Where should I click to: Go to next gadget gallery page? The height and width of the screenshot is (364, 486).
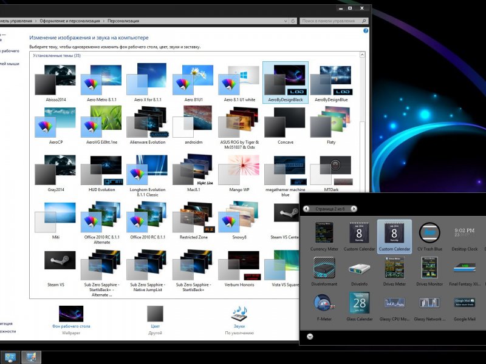354,209
